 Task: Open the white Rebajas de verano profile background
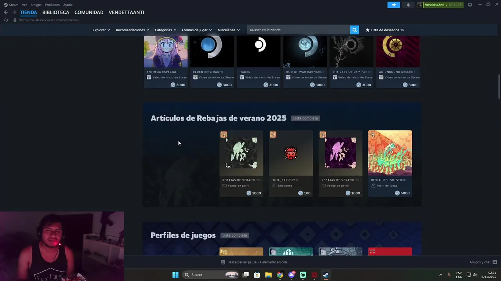pyautogui.click(x=241, y=164)
